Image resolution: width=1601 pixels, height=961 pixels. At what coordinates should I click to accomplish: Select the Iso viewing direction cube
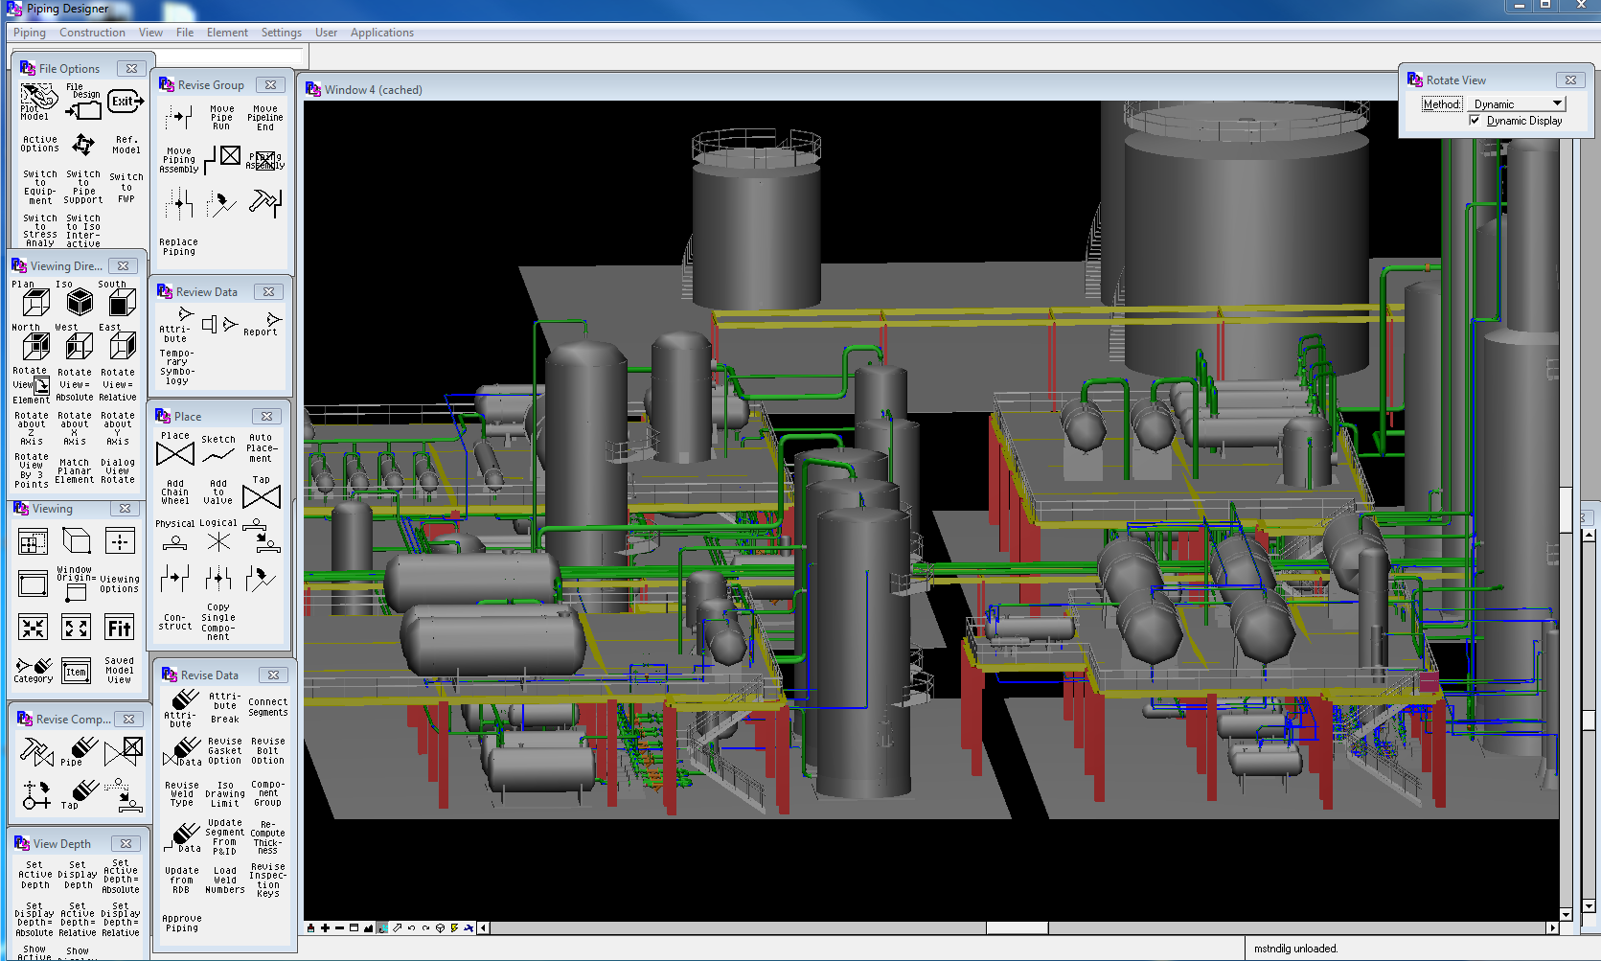click(80, 303)
